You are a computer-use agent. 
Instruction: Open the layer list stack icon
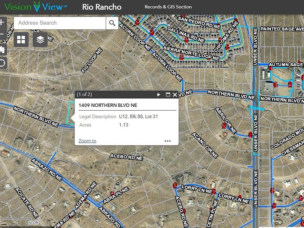click(40, 40)
